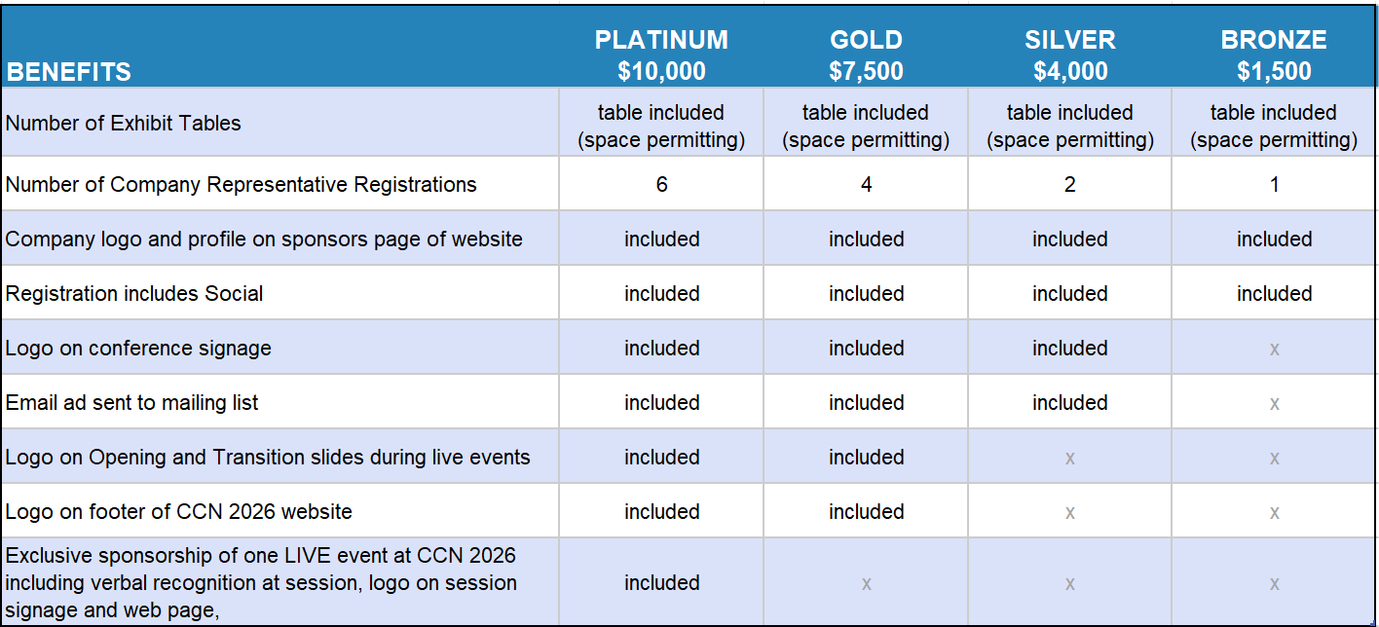Click Bronze x for Logo on conference signage
This screenshot has width=1379, height=627.
point(1274,349)
